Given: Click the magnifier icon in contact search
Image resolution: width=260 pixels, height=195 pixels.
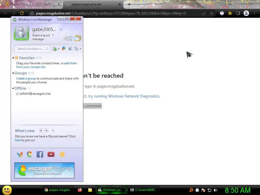Looking at the screenshot, I should (x=47, y=49).
